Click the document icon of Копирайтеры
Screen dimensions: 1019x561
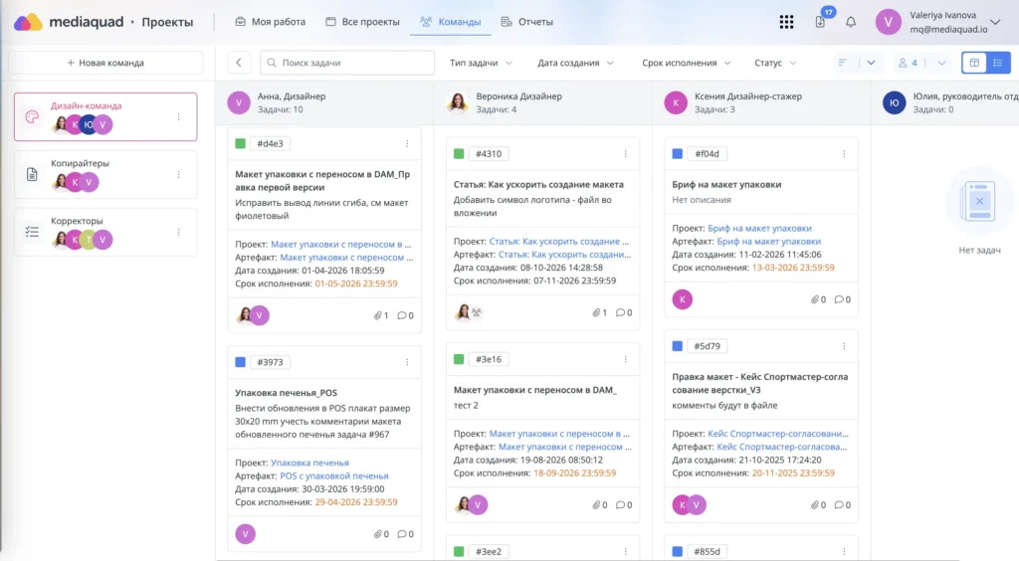pos(32,175)
